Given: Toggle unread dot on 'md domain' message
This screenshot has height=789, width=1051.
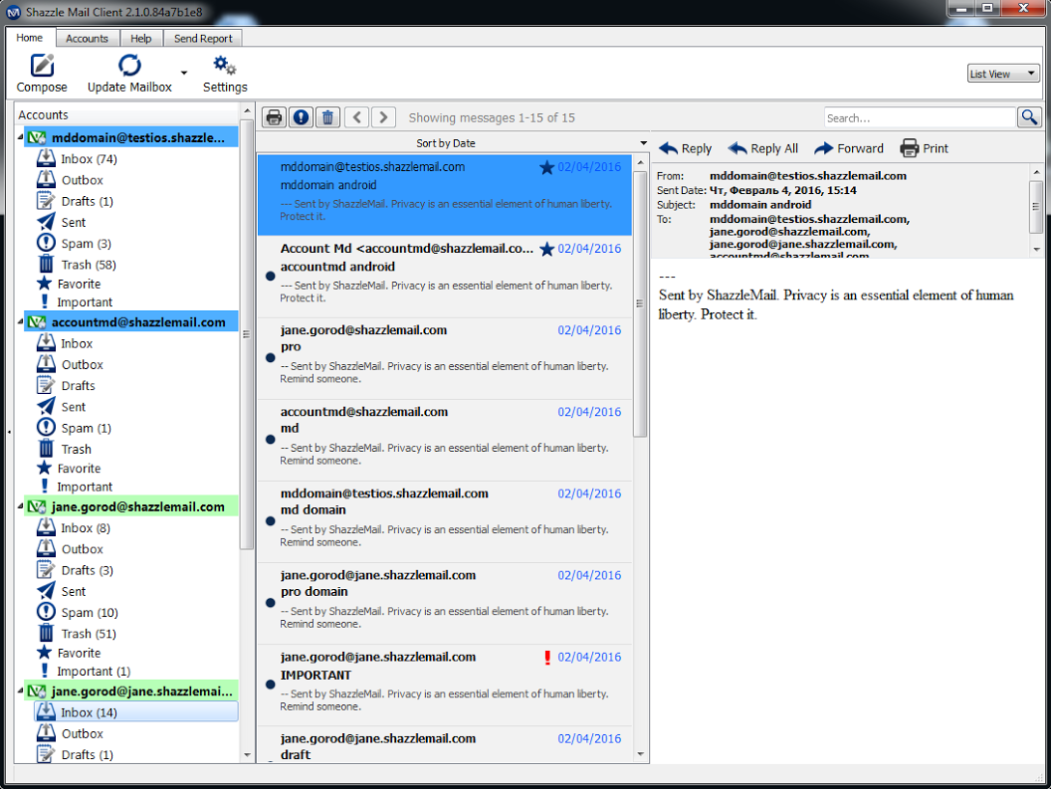Looking at the screenshot, I should tap(270, 521).
